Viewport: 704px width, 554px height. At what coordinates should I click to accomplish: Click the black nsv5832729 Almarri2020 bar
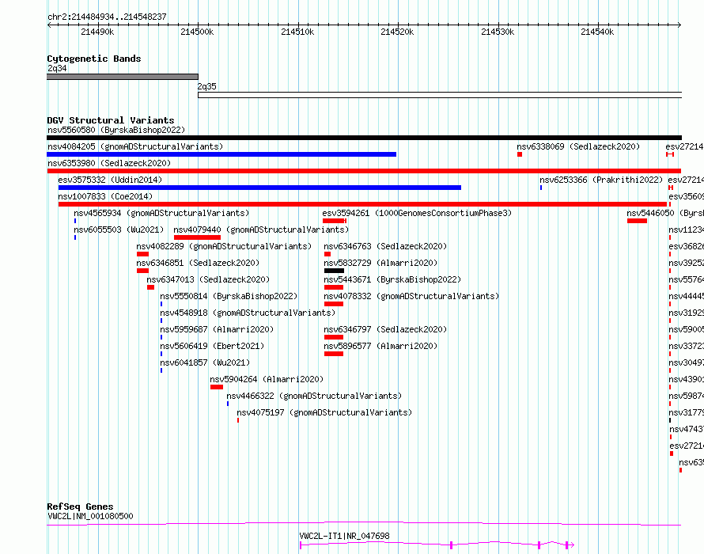click(334, 271)
